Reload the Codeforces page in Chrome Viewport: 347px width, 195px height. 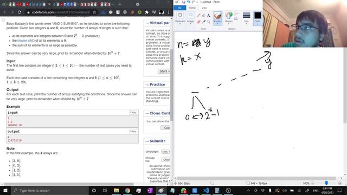(x=20, y=12)
